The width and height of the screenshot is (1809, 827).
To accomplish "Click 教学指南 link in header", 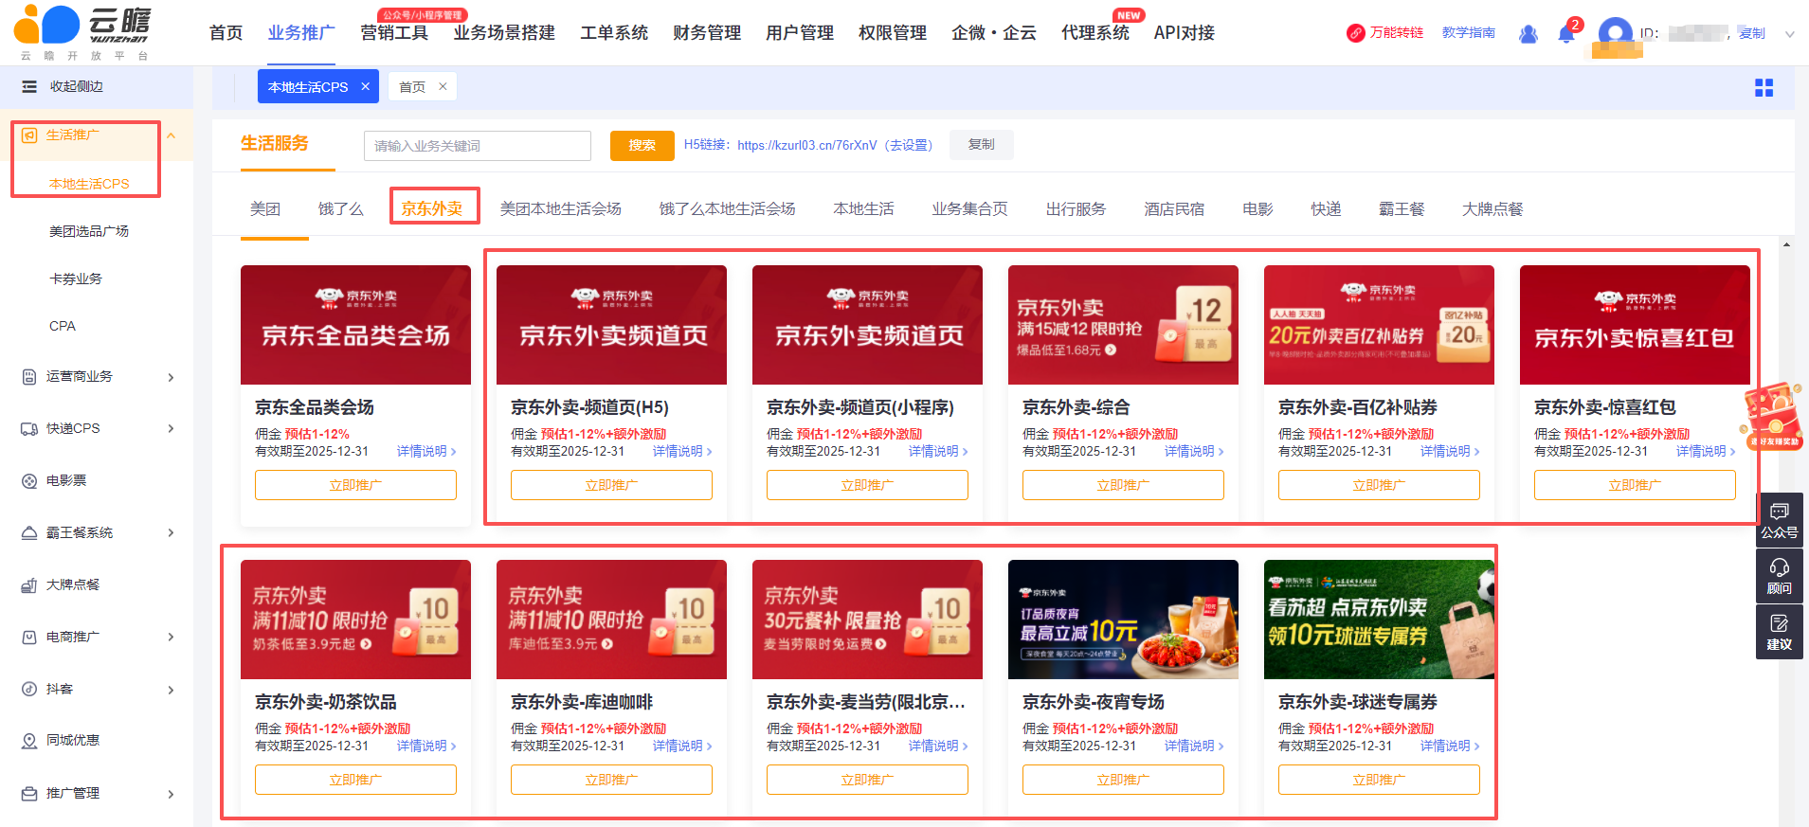I will click(x=1469, y=32).
